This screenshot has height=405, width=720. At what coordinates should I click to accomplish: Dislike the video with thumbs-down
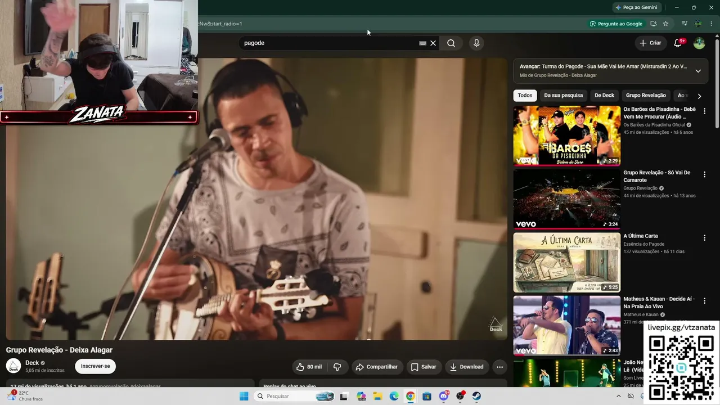(x=337, y=367)
